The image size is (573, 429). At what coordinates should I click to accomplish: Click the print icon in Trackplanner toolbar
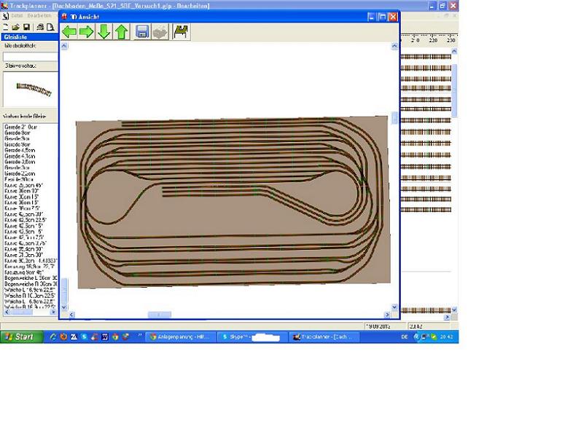coord(40,27)
